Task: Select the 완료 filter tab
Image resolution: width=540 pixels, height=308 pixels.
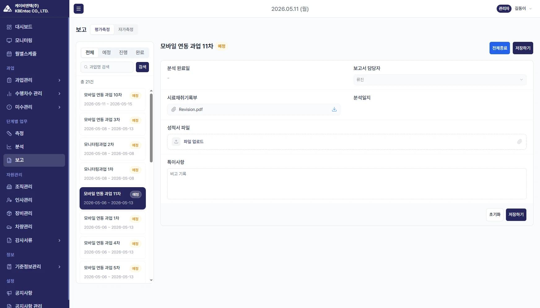Action: pos(140,52)
